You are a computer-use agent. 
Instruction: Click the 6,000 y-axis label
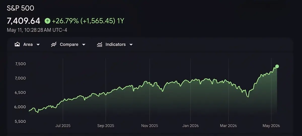click(x=21, y=107)
